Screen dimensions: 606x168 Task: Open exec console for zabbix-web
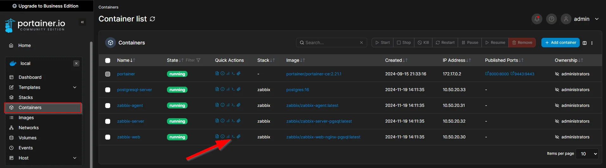click(x=233, y=136)
